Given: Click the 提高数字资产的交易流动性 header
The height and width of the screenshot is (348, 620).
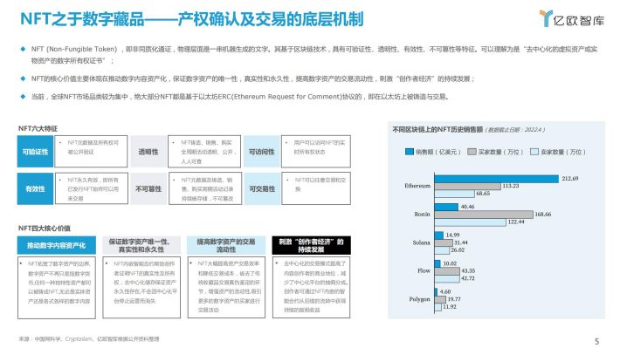Looking at the screenshot, I should [x=226, y=245].
